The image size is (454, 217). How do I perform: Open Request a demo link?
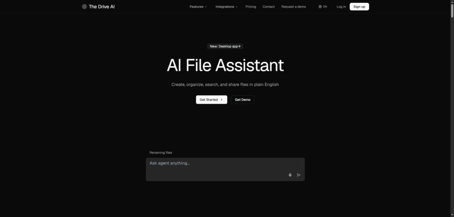click(x=294, y=7)
